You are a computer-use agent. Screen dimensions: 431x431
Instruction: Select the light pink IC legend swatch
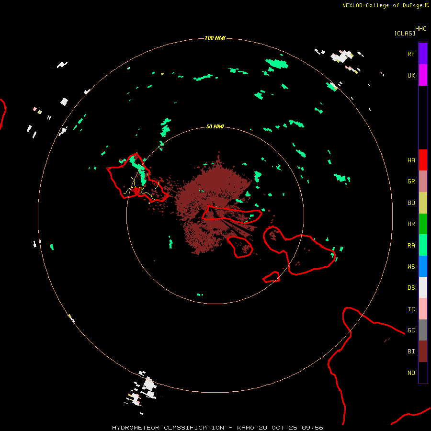[x=423, y=309]
